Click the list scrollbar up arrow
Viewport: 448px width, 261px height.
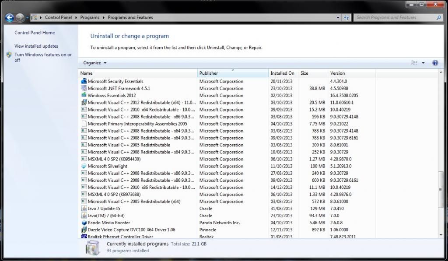(x=441, y=73)
